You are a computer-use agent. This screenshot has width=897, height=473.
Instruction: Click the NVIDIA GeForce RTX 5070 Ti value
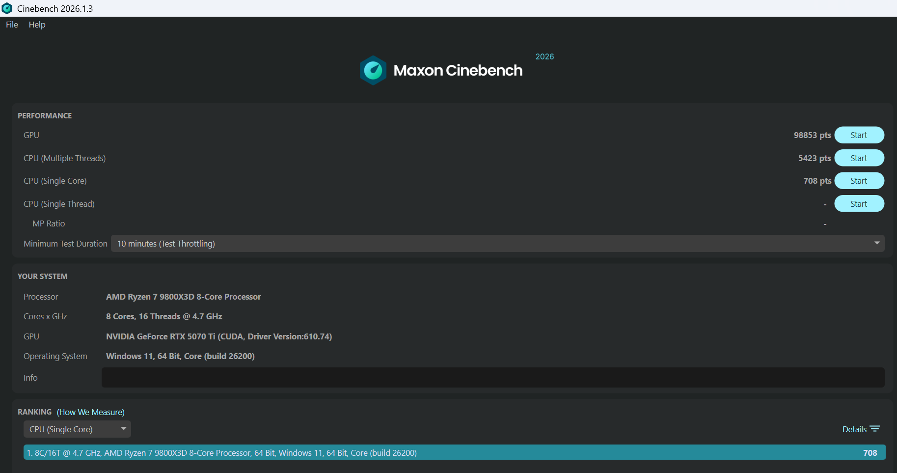click(219, 336)
